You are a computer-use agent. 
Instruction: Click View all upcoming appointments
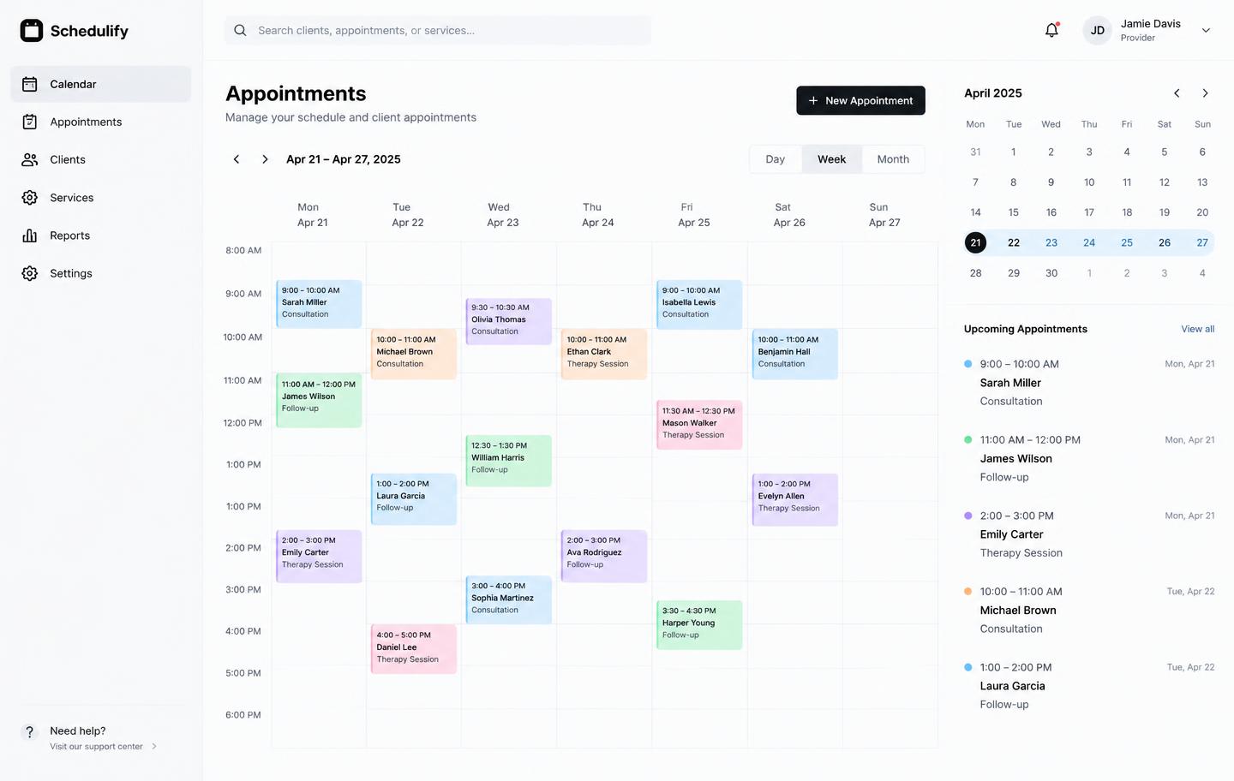[1197, 329]
